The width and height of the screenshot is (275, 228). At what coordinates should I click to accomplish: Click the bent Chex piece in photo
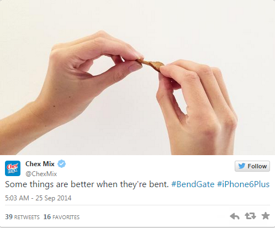tap(150, 65)
